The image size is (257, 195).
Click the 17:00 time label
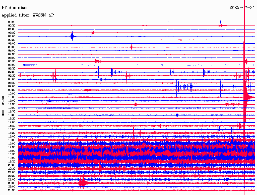[x=12, y=144]
